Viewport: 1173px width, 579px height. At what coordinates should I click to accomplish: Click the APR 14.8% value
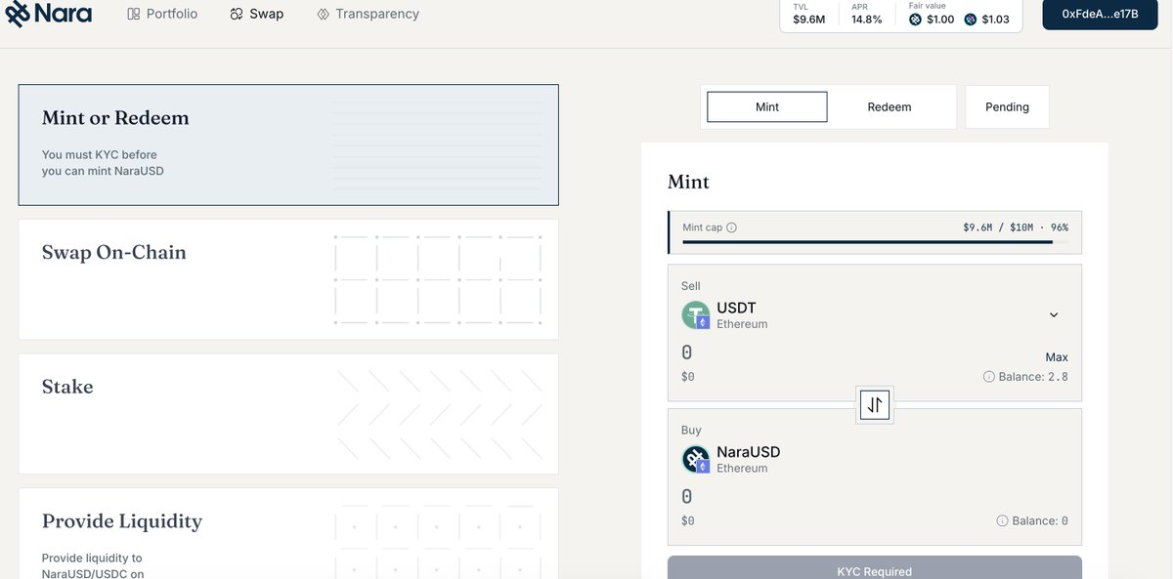pos(866,20)
